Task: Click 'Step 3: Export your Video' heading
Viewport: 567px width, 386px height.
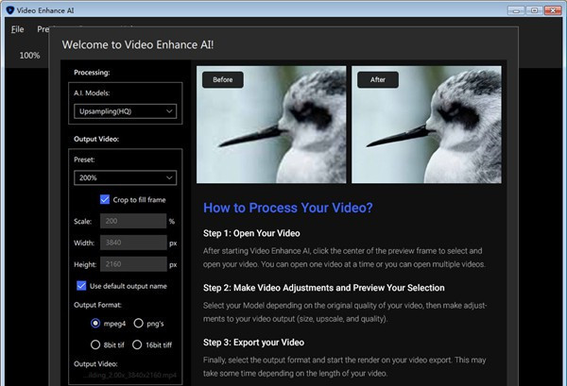Action: coord(253,343)
